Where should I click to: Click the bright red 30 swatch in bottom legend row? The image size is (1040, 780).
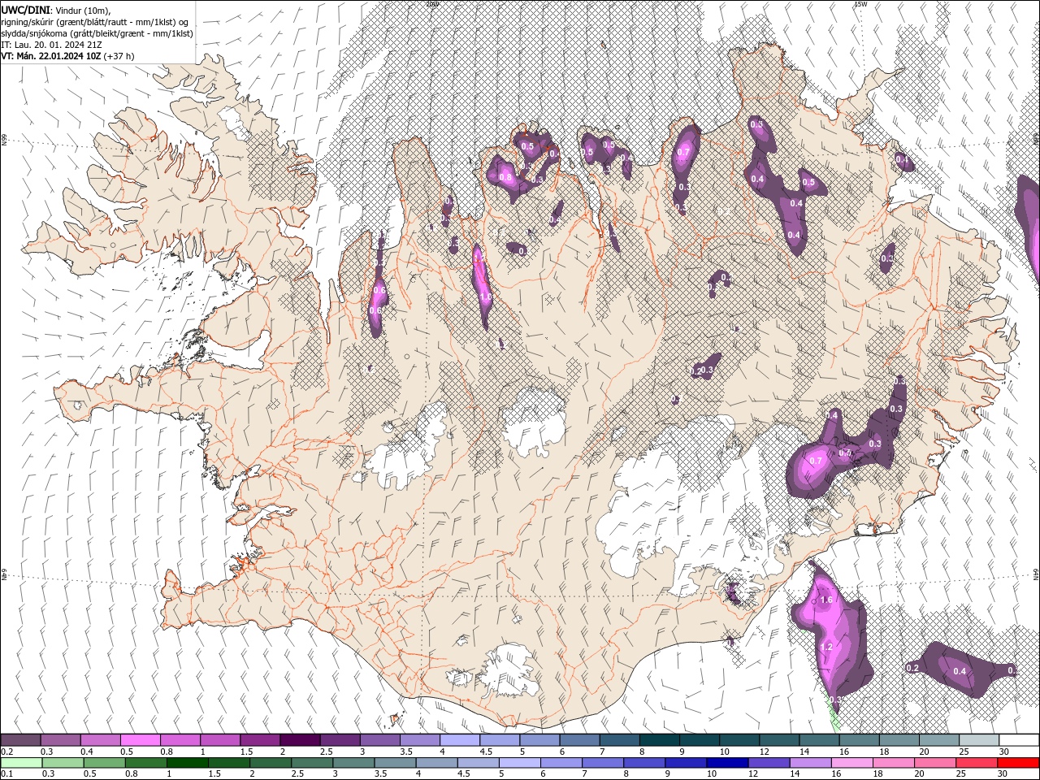coord(1019,763)
